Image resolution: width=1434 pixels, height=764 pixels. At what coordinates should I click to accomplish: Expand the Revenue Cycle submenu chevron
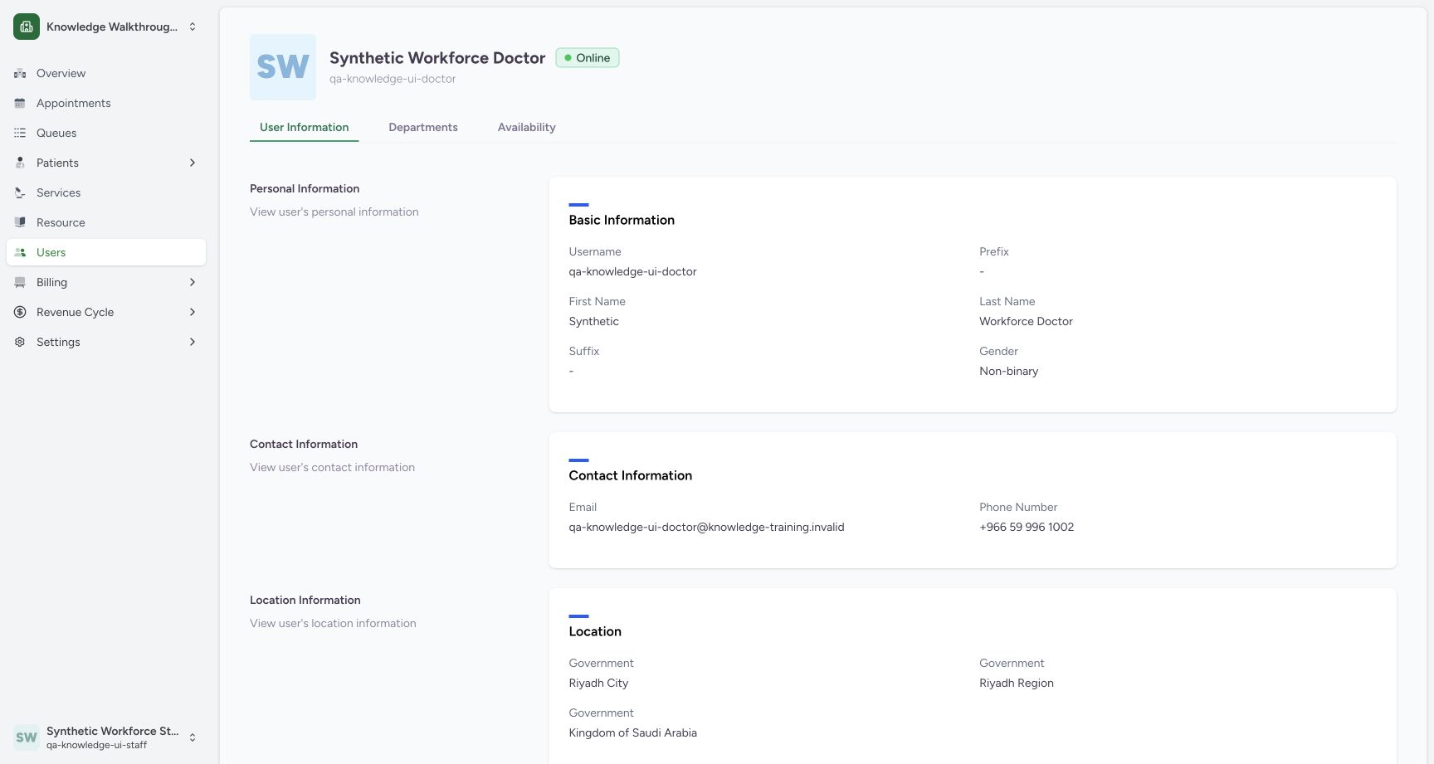pyautogui.click(x=193, y=312)
